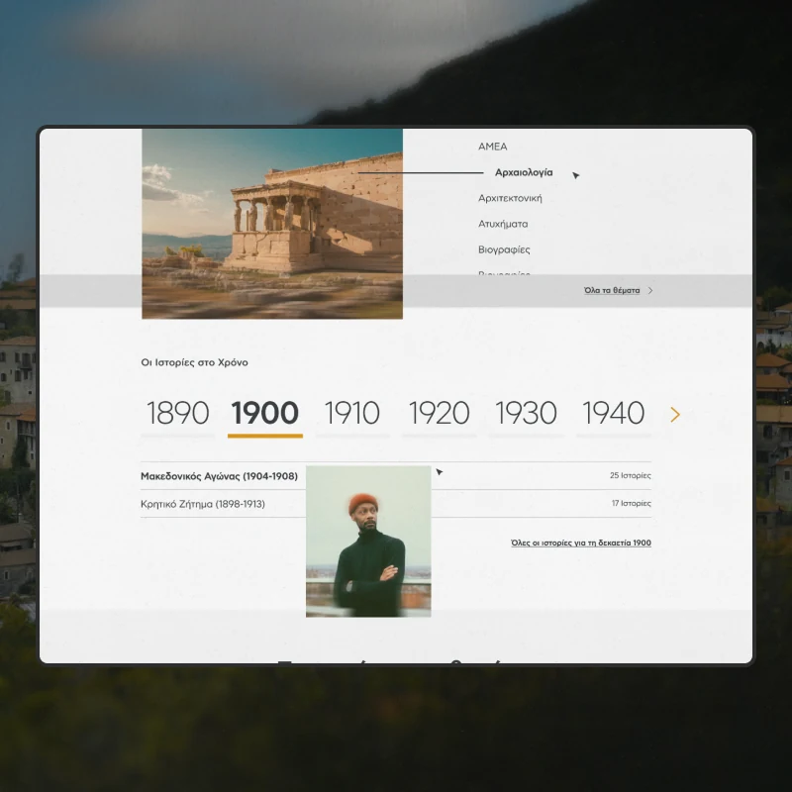Open Μακεδονικός Αγώνας (1904-1908) stories
The width and height of the screenshot is (792, 792).
click(219, 476)
